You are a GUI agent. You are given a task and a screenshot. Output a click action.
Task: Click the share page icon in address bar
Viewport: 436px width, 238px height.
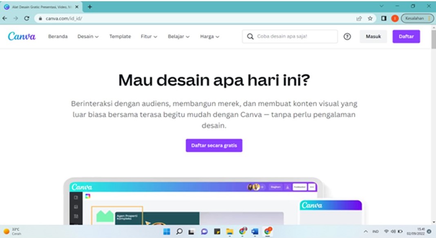359,18
